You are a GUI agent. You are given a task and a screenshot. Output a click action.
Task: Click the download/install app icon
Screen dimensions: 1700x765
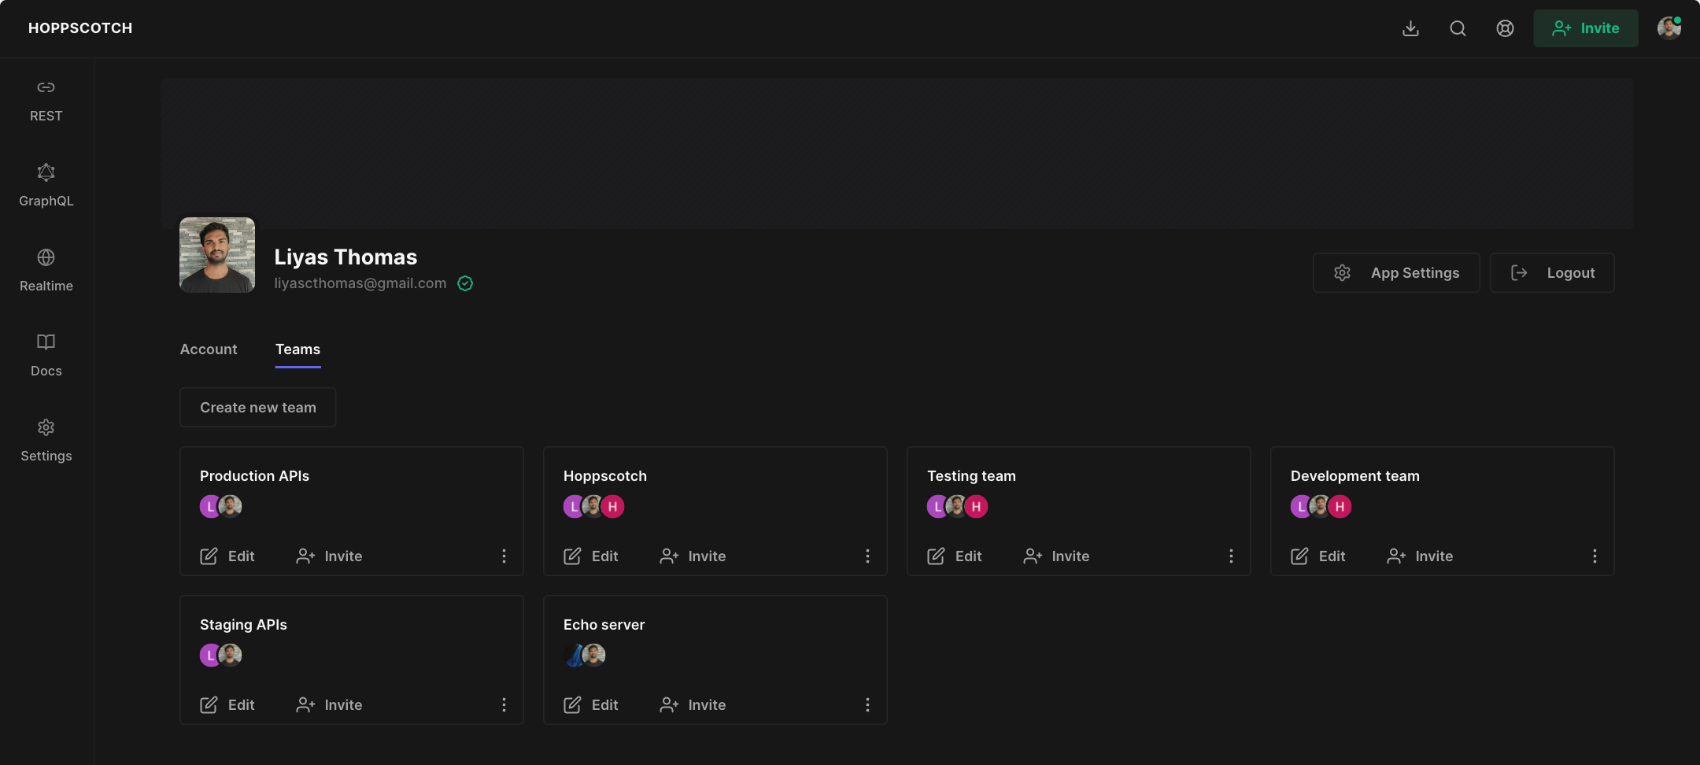[x=1410, y=28]
